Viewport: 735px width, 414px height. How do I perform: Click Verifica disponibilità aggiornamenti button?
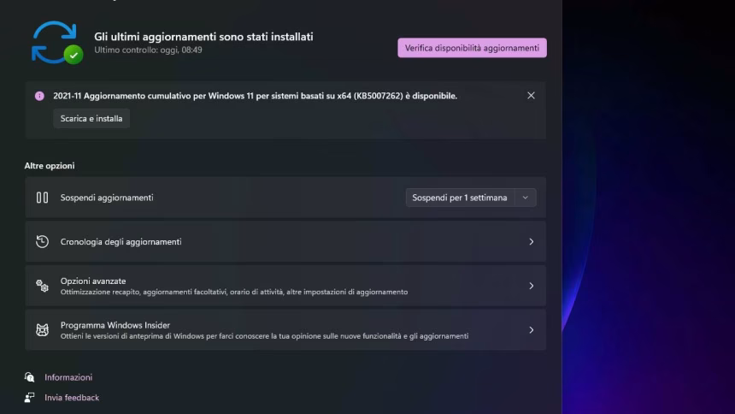pos(472,48)
